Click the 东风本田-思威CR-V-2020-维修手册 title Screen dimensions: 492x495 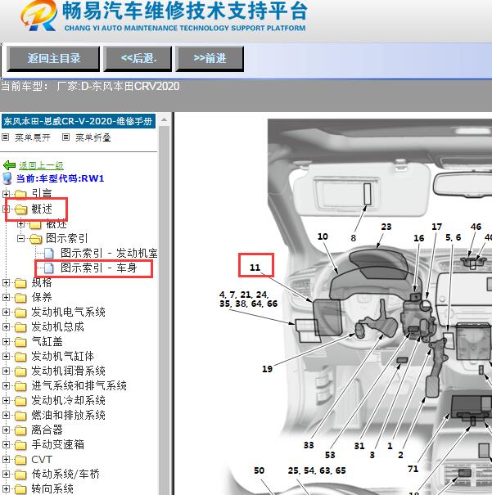[79, 121]
